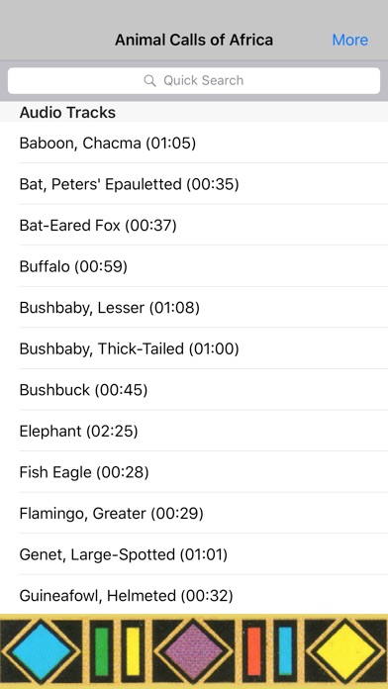Tap the purple diamond in the banner
This screenshot has height=689, width=388.
coord(194,651)
